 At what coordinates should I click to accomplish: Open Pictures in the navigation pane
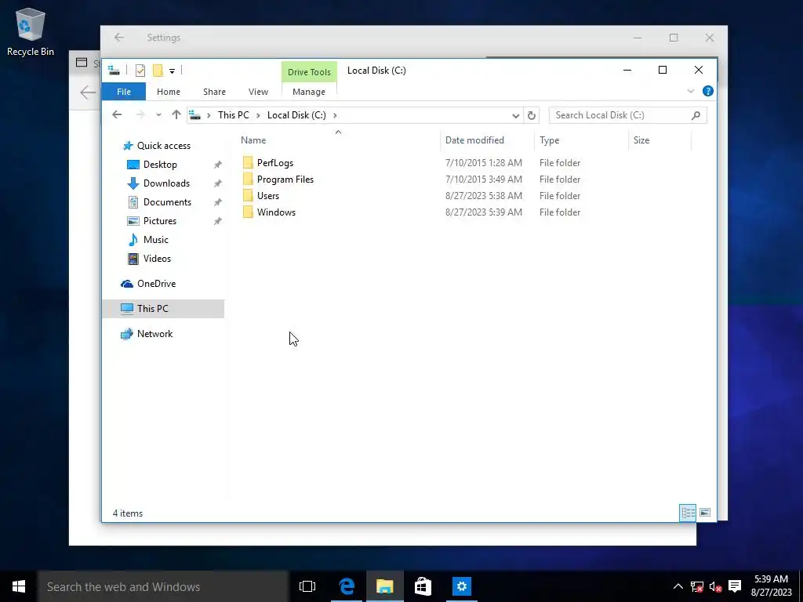click(x=160, y=221)
